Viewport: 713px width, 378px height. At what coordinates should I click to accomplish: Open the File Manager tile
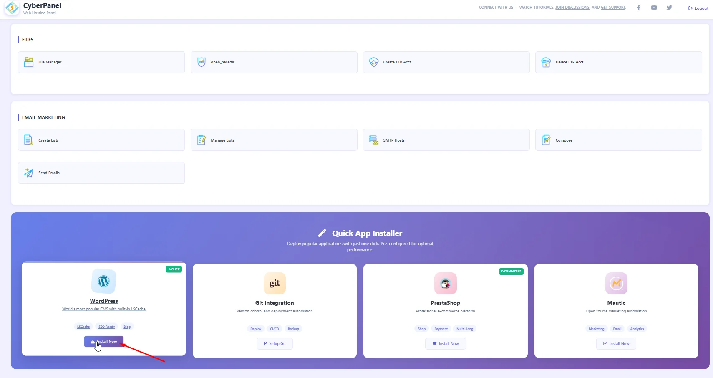101,62
